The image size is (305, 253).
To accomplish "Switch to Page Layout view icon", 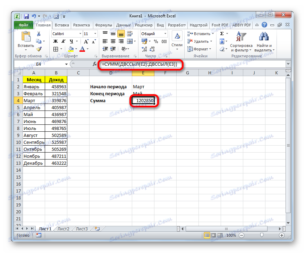I will coord(213,235).
